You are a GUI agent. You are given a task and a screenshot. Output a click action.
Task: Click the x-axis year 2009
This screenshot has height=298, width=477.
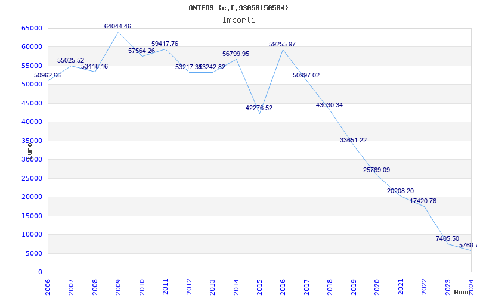(x=118, y=287)
